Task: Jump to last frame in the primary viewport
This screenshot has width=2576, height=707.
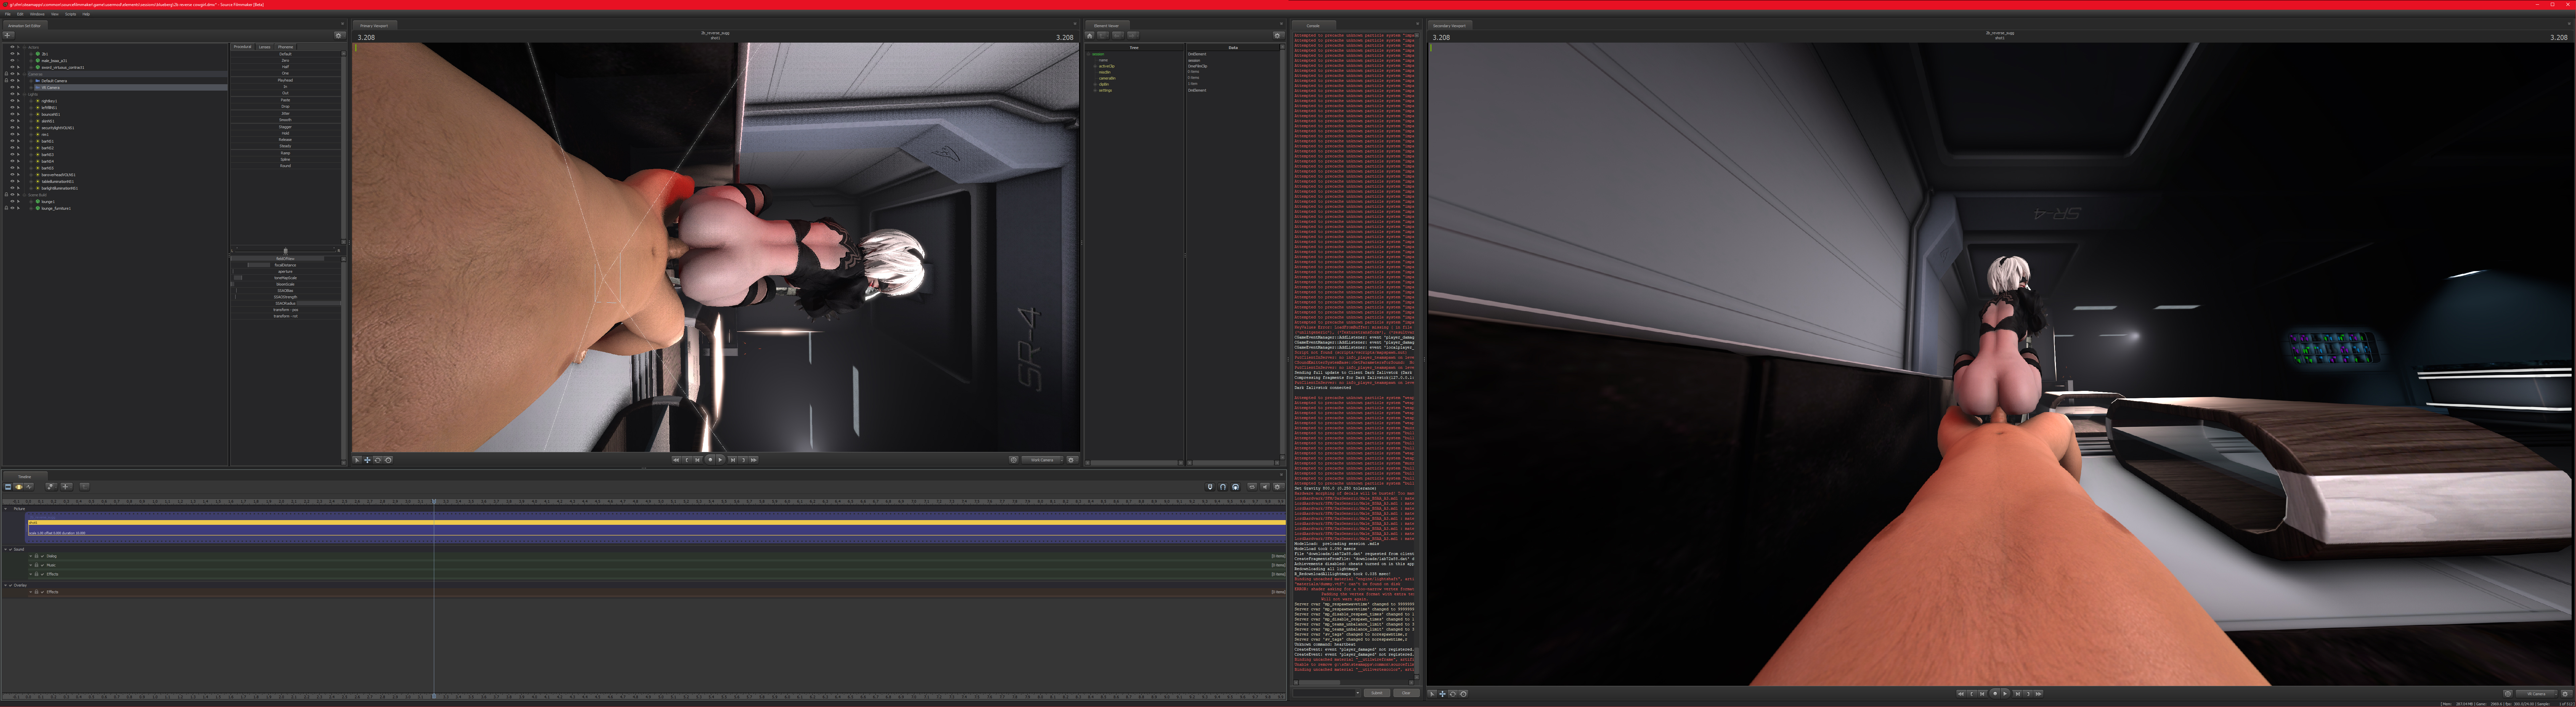Action: click(x=754, y=460)
